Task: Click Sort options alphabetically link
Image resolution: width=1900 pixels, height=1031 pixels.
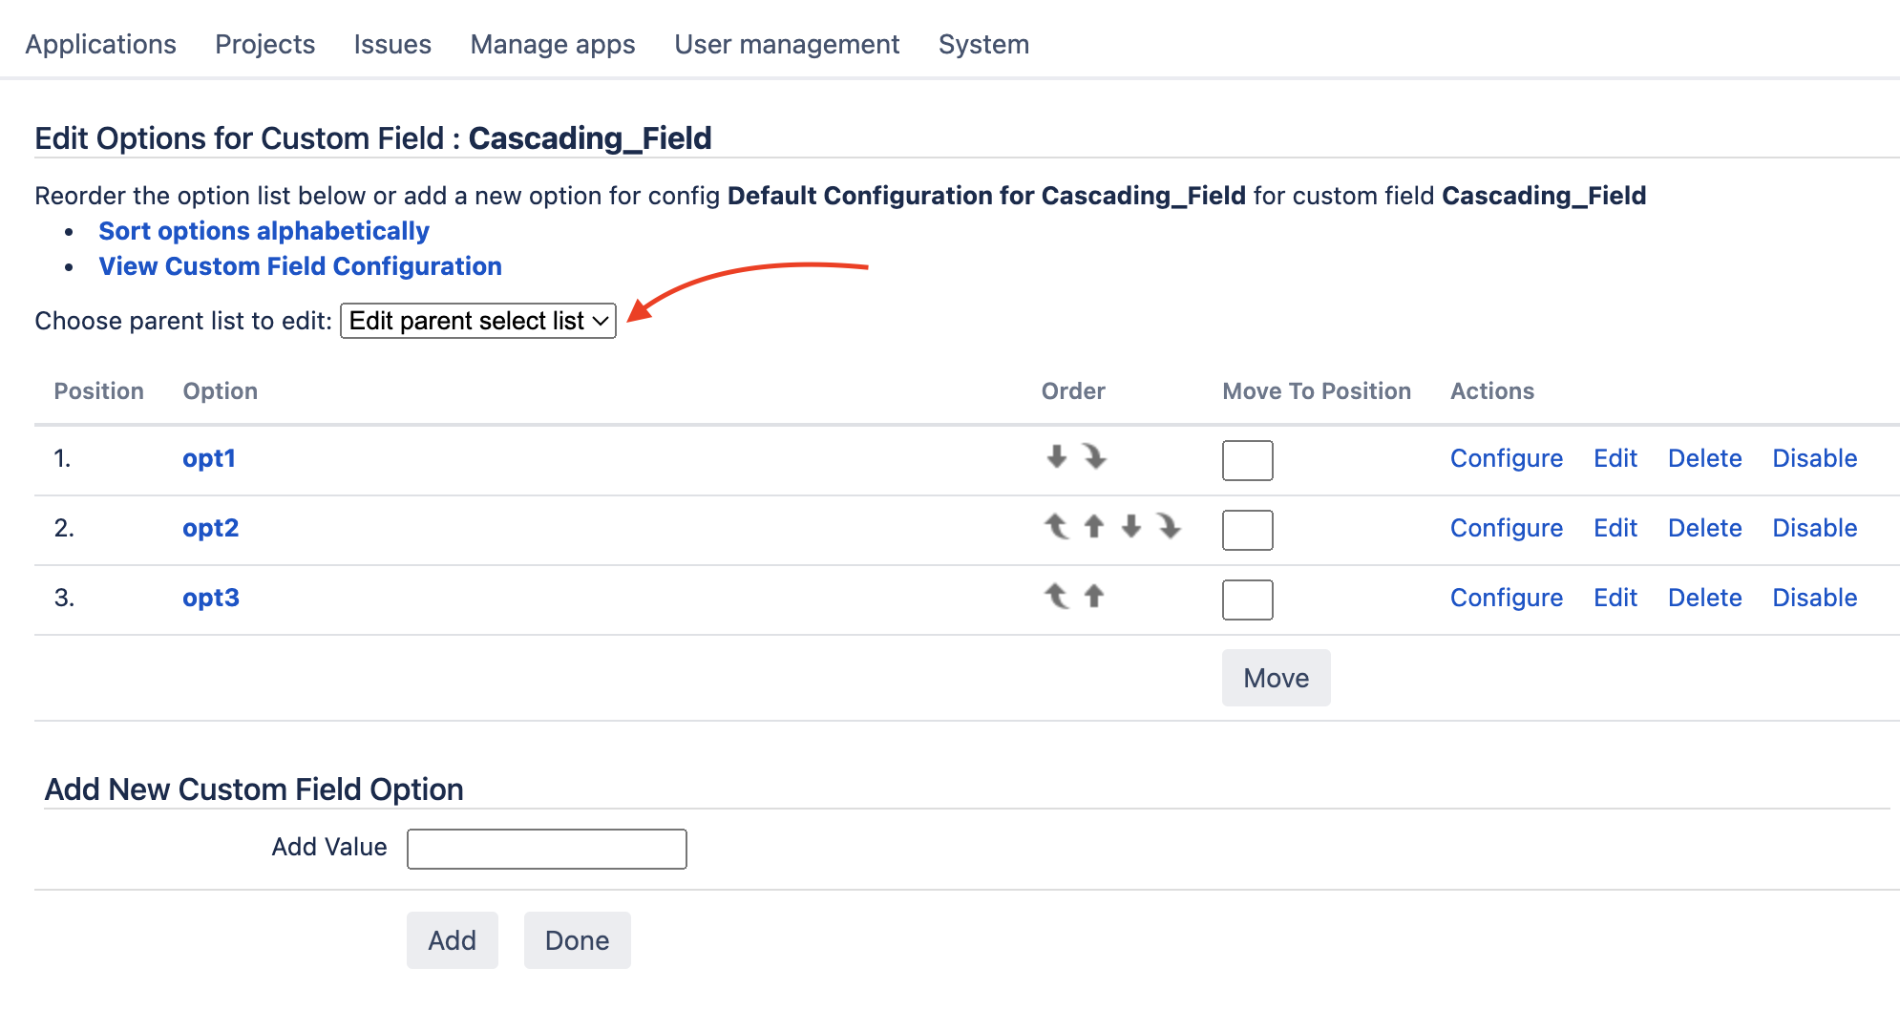Action: 264,231
